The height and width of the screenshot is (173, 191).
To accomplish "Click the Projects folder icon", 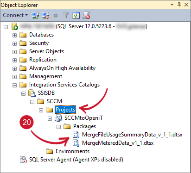I will (x=50, y=110).
